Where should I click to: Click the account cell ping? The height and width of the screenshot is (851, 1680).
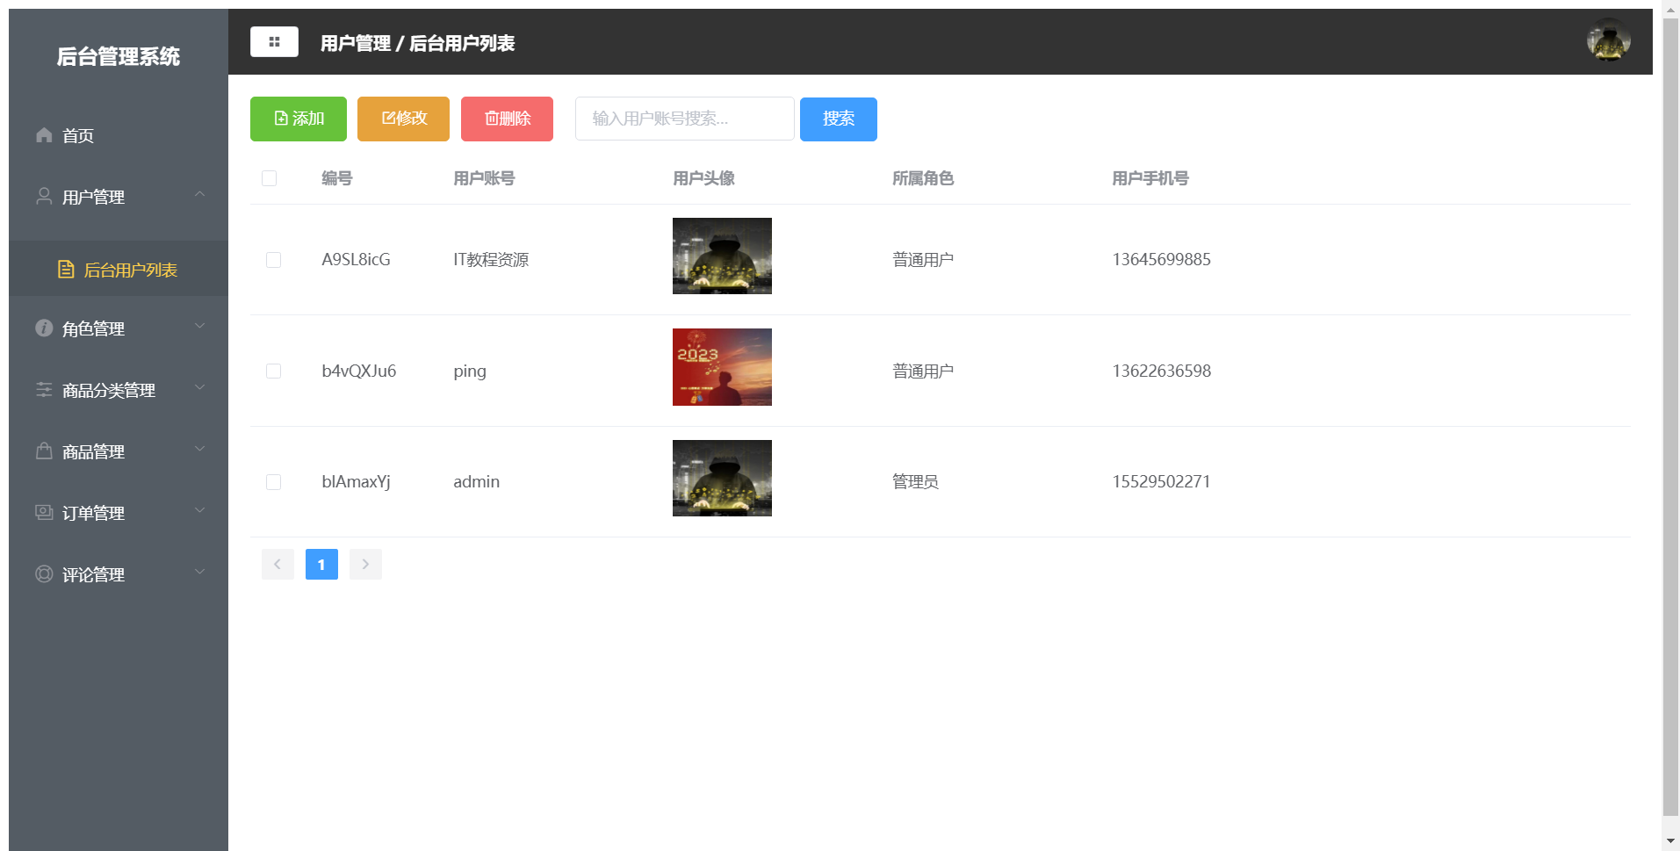coord(470,371)
